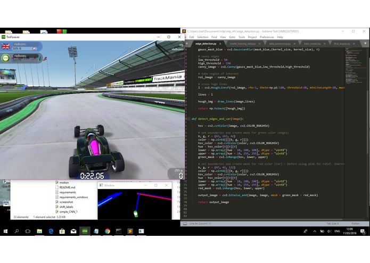Viewport: 370px width, 263px height.
Task: Open the Mail app on the taskbar
Action: tap(73, 231)
